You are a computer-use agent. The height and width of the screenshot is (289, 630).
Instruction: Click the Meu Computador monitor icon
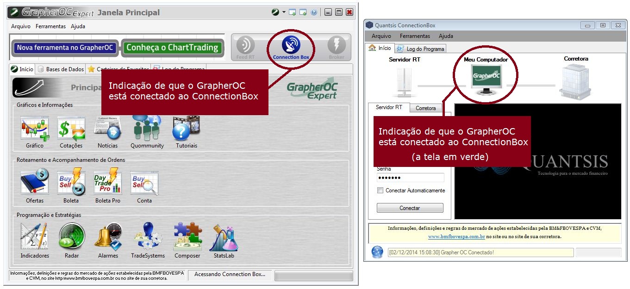(x=486, y=80)
